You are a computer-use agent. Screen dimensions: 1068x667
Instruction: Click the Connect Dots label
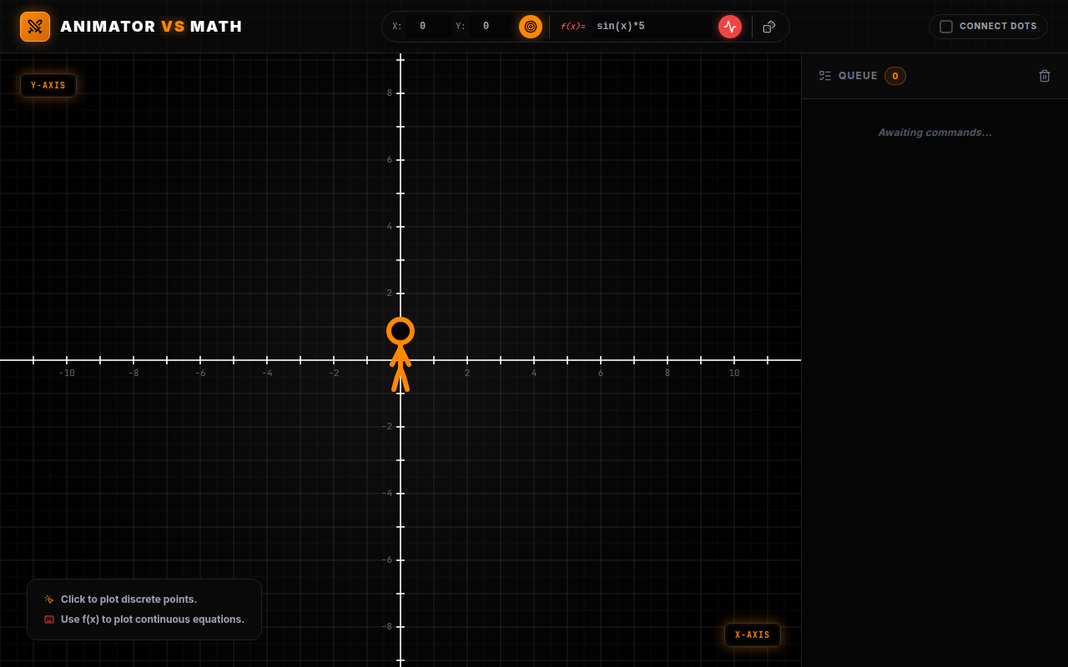coord(998,27)
